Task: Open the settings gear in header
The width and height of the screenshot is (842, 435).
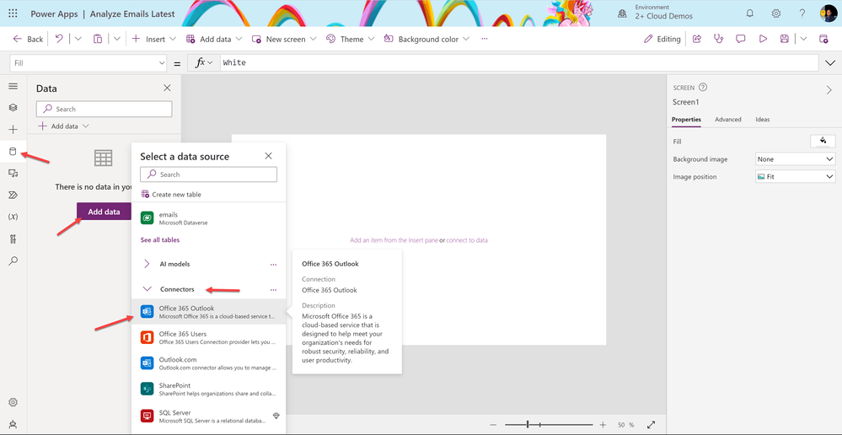Action: click(776, 13)
